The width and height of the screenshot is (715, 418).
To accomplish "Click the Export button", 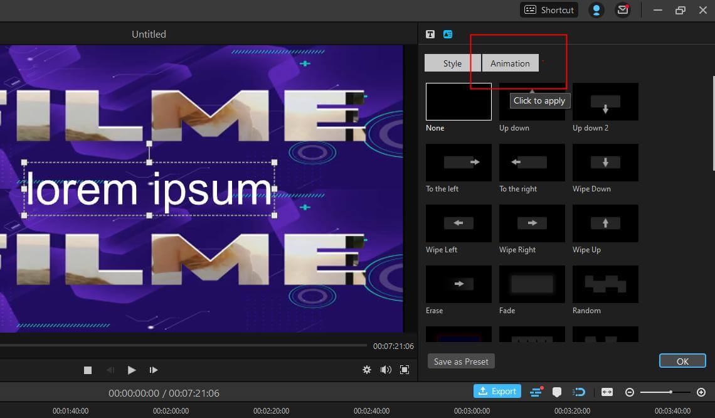I will (497, 391).
